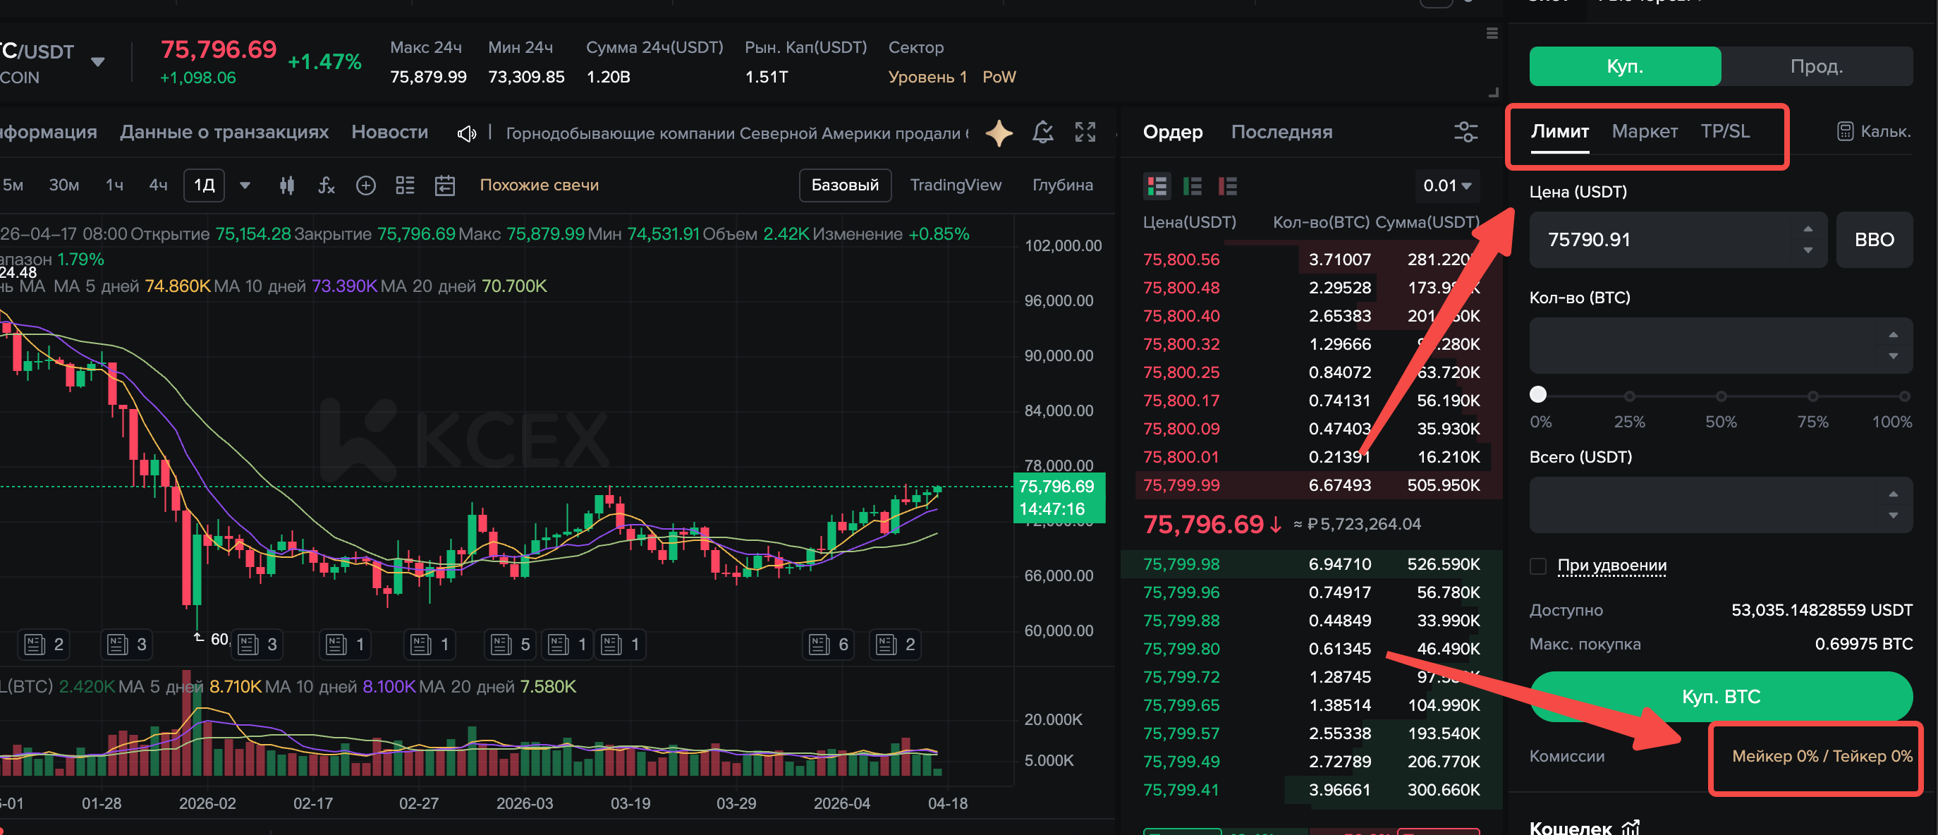Switch to the Прод. sell toggle
Image resolution: width=1938 pixels, height=835 pixels.
[x=1815, y=66]
